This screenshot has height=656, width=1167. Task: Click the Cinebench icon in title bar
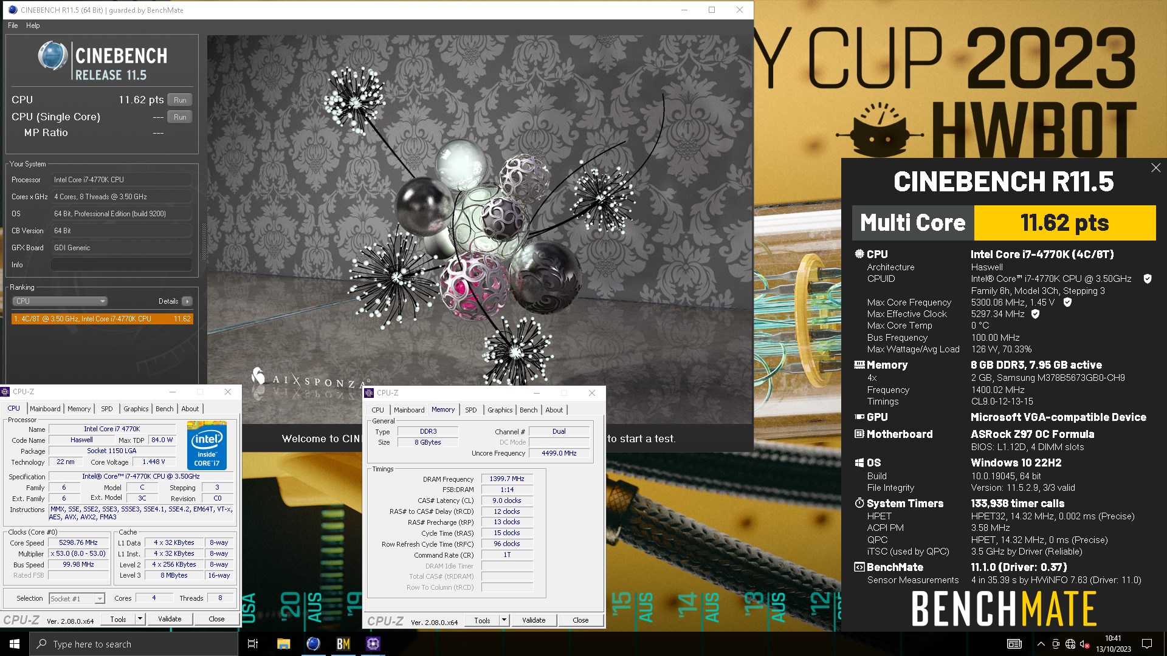tap(13, 10)
